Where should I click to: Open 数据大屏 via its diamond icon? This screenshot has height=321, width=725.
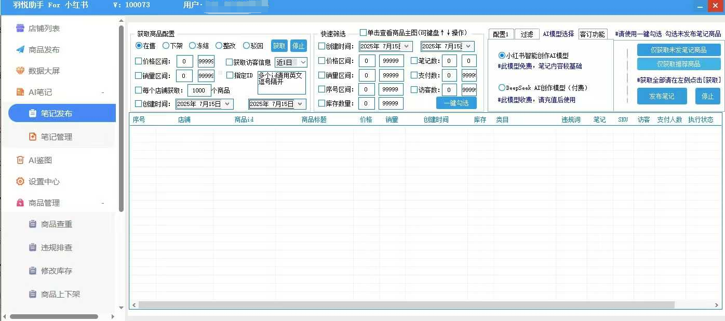20,71
